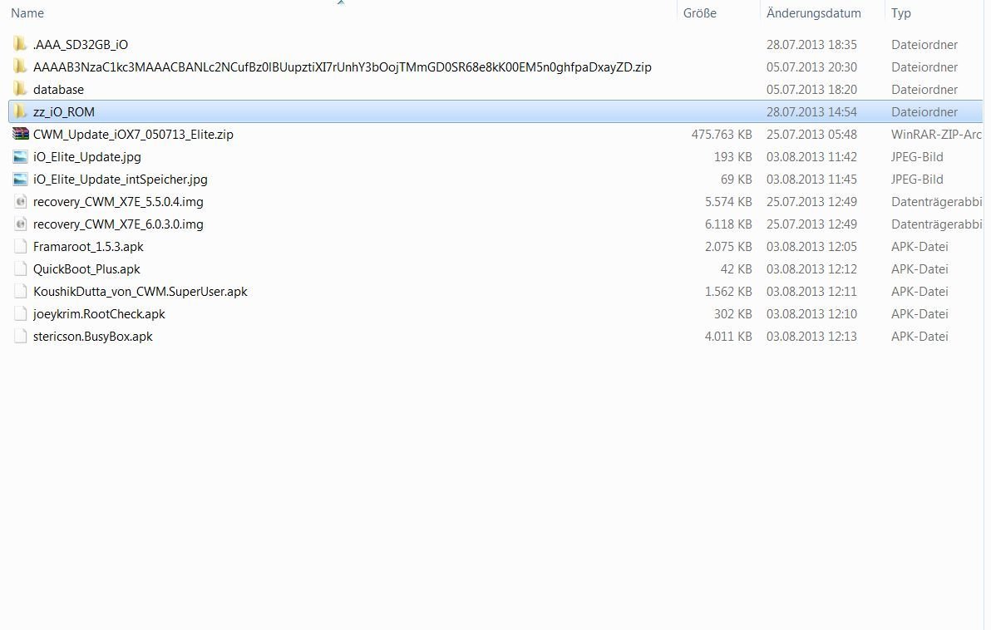This screenshot has width=991, height=630.
Task: Sort by the Größe column header
Action: [x=700, y=12]
